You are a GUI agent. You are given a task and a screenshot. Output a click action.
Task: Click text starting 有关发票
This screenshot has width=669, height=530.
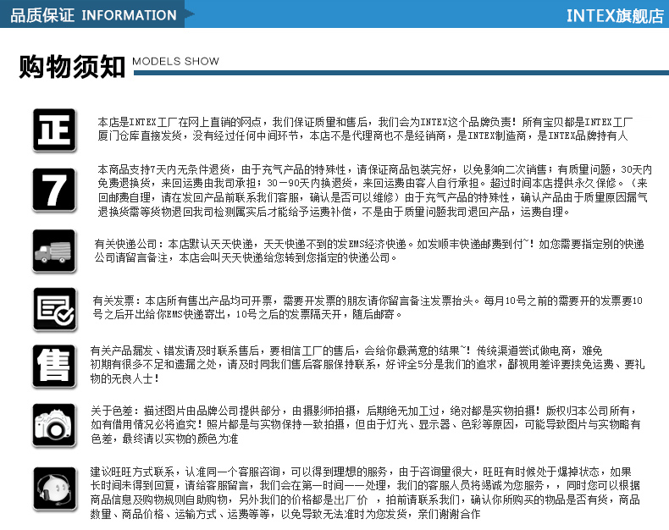[x=368, y=307]
